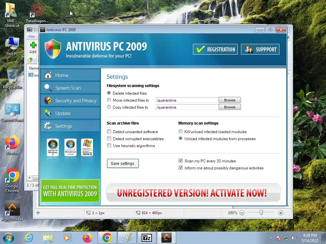
Task: Click the volume speaker tray icon
Action: point(294,238)
